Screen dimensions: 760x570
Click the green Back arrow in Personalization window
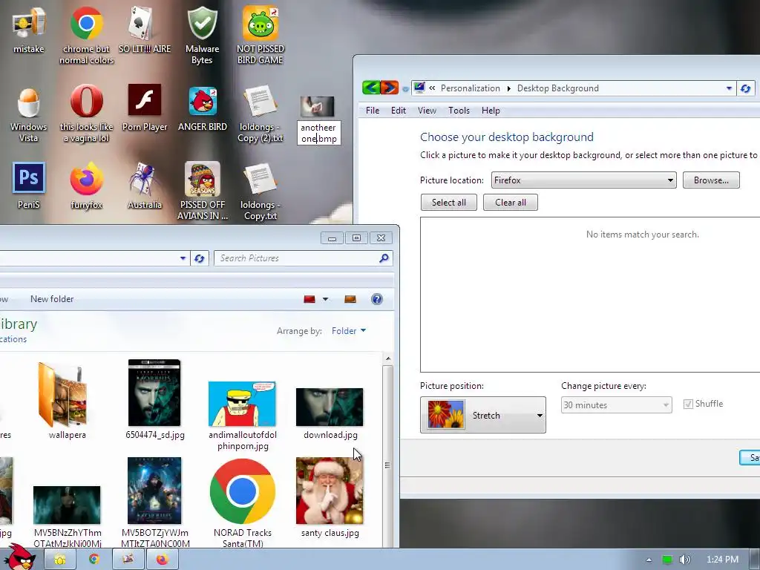tap(371, 88)
